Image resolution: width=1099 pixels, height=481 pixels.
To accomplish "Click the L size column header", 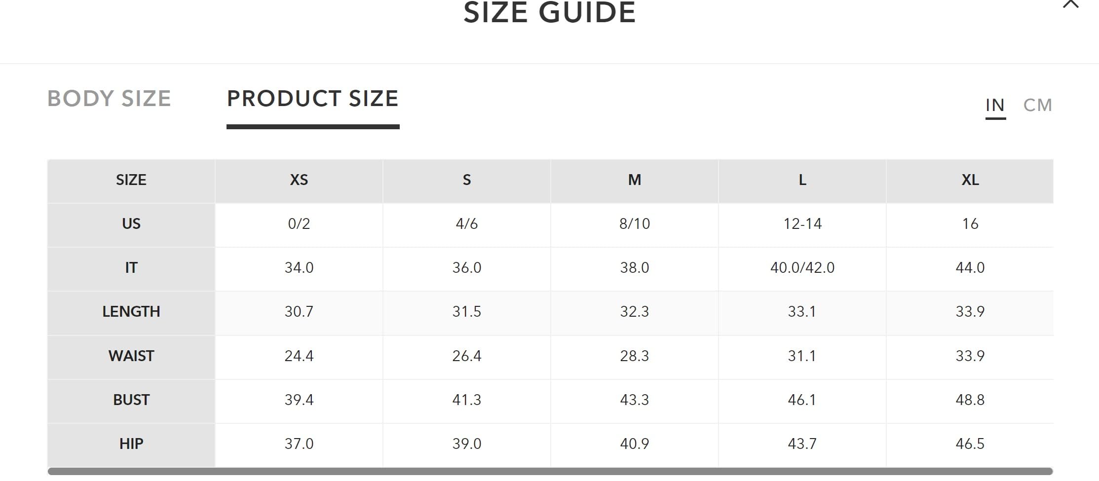I will click(x=802, y=180).
